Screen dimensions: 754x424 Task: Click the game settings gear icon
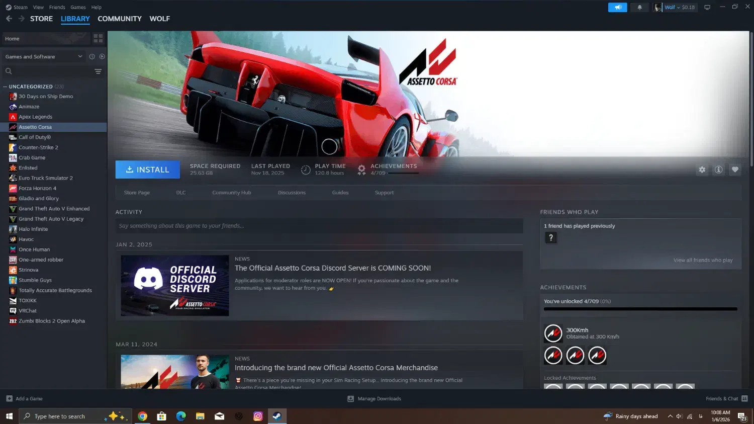[702, 170]
